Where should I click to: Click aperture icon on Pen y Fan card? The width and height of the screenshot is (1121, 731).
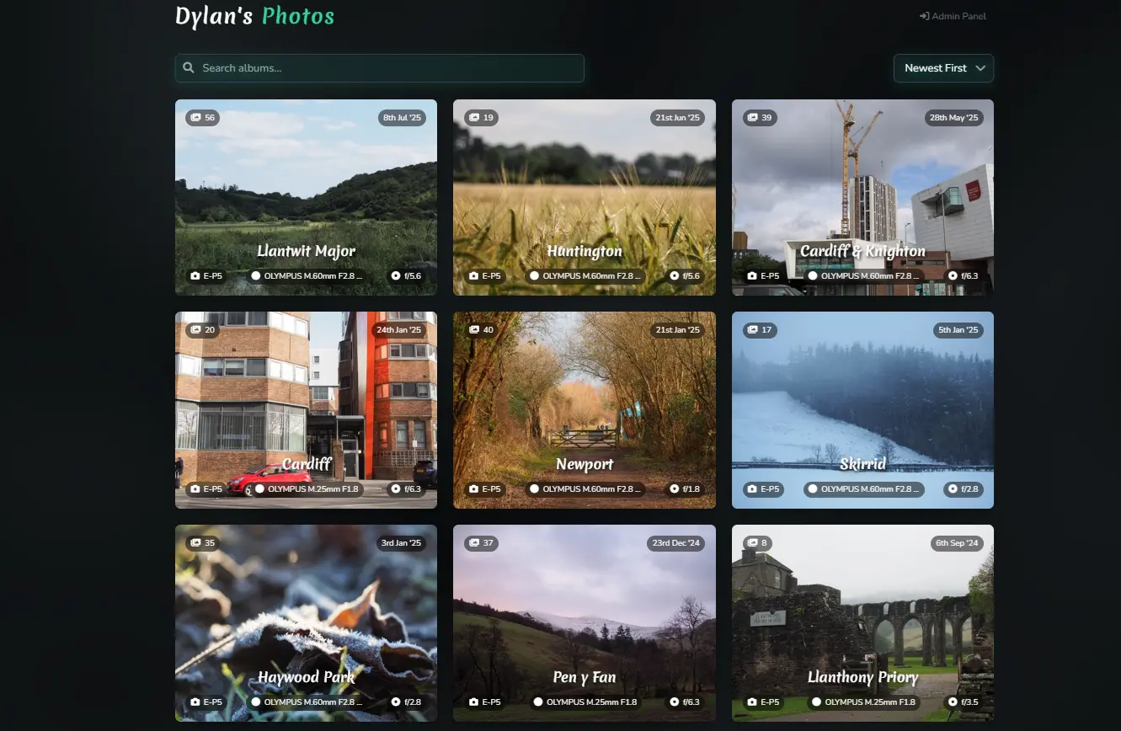674,702
